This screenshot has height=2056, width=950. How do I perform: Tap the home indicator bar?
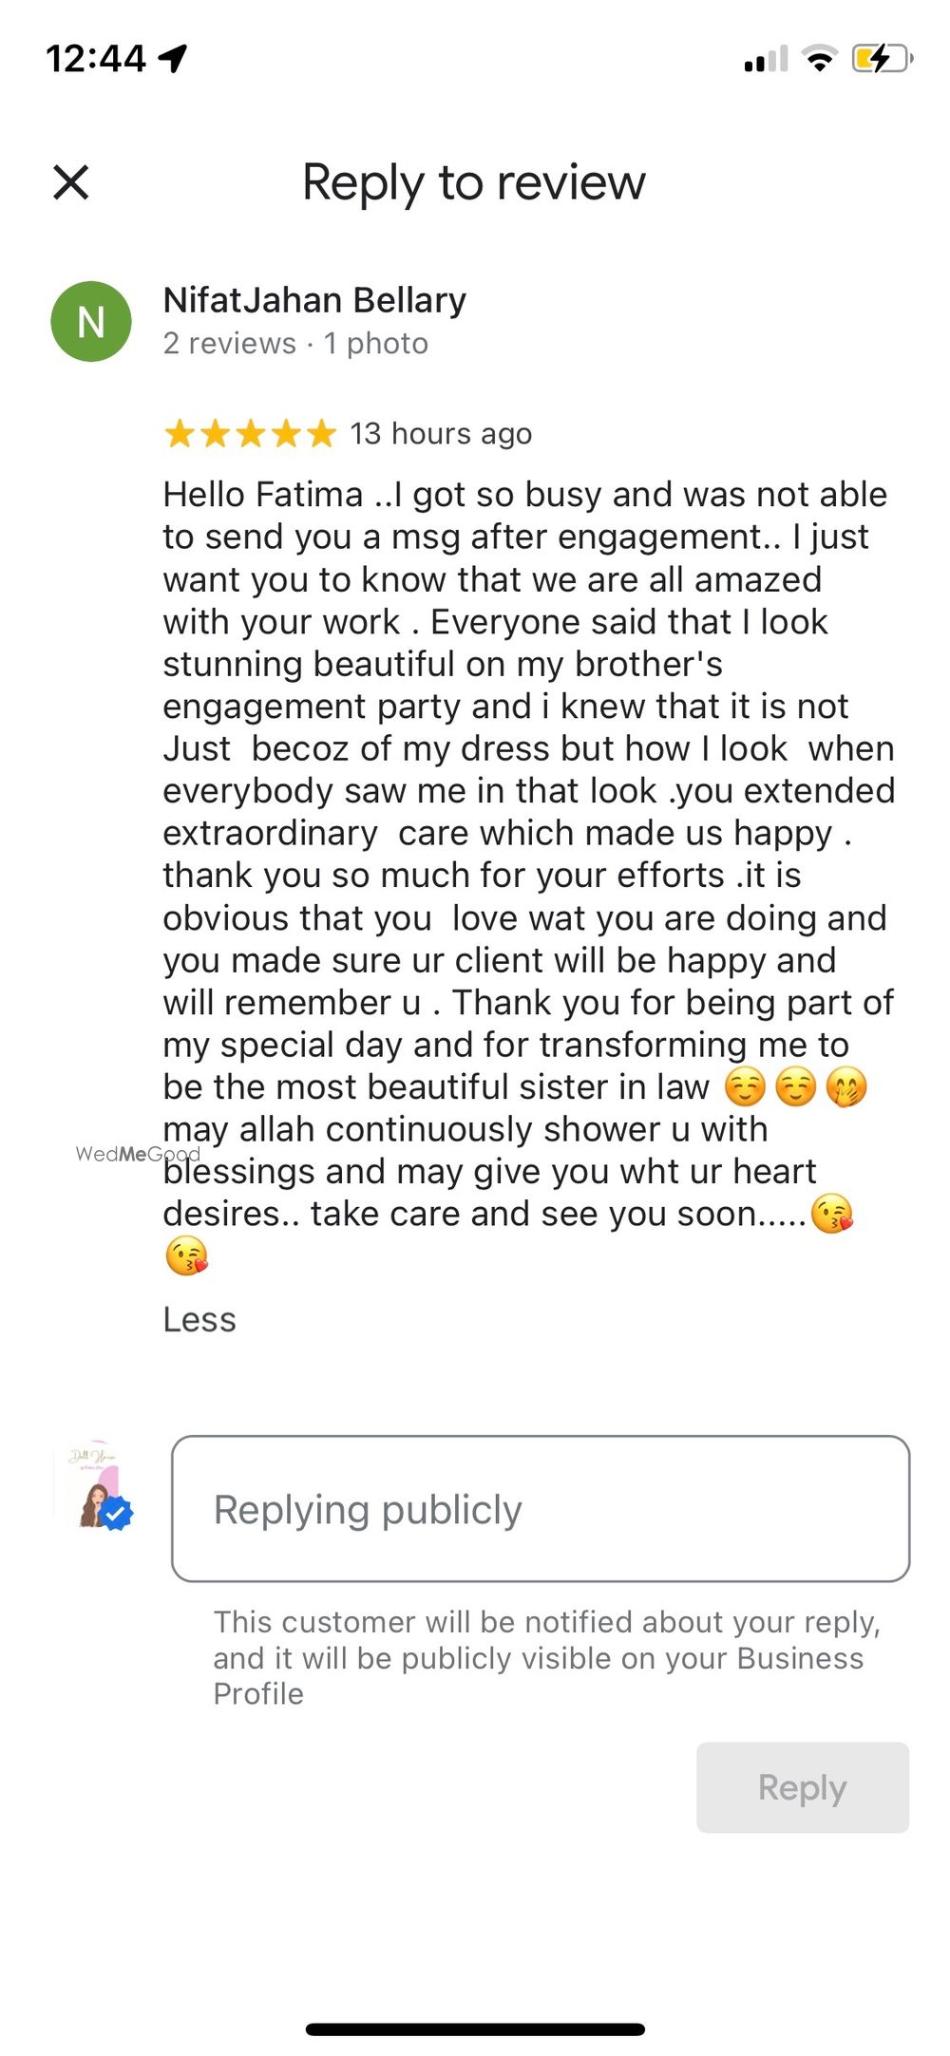click(x=475, y=2028)
